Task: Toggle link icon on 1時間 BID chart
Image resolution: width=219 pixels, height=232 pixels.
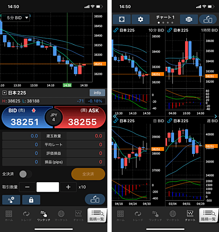Action: (x=170, y=30)
